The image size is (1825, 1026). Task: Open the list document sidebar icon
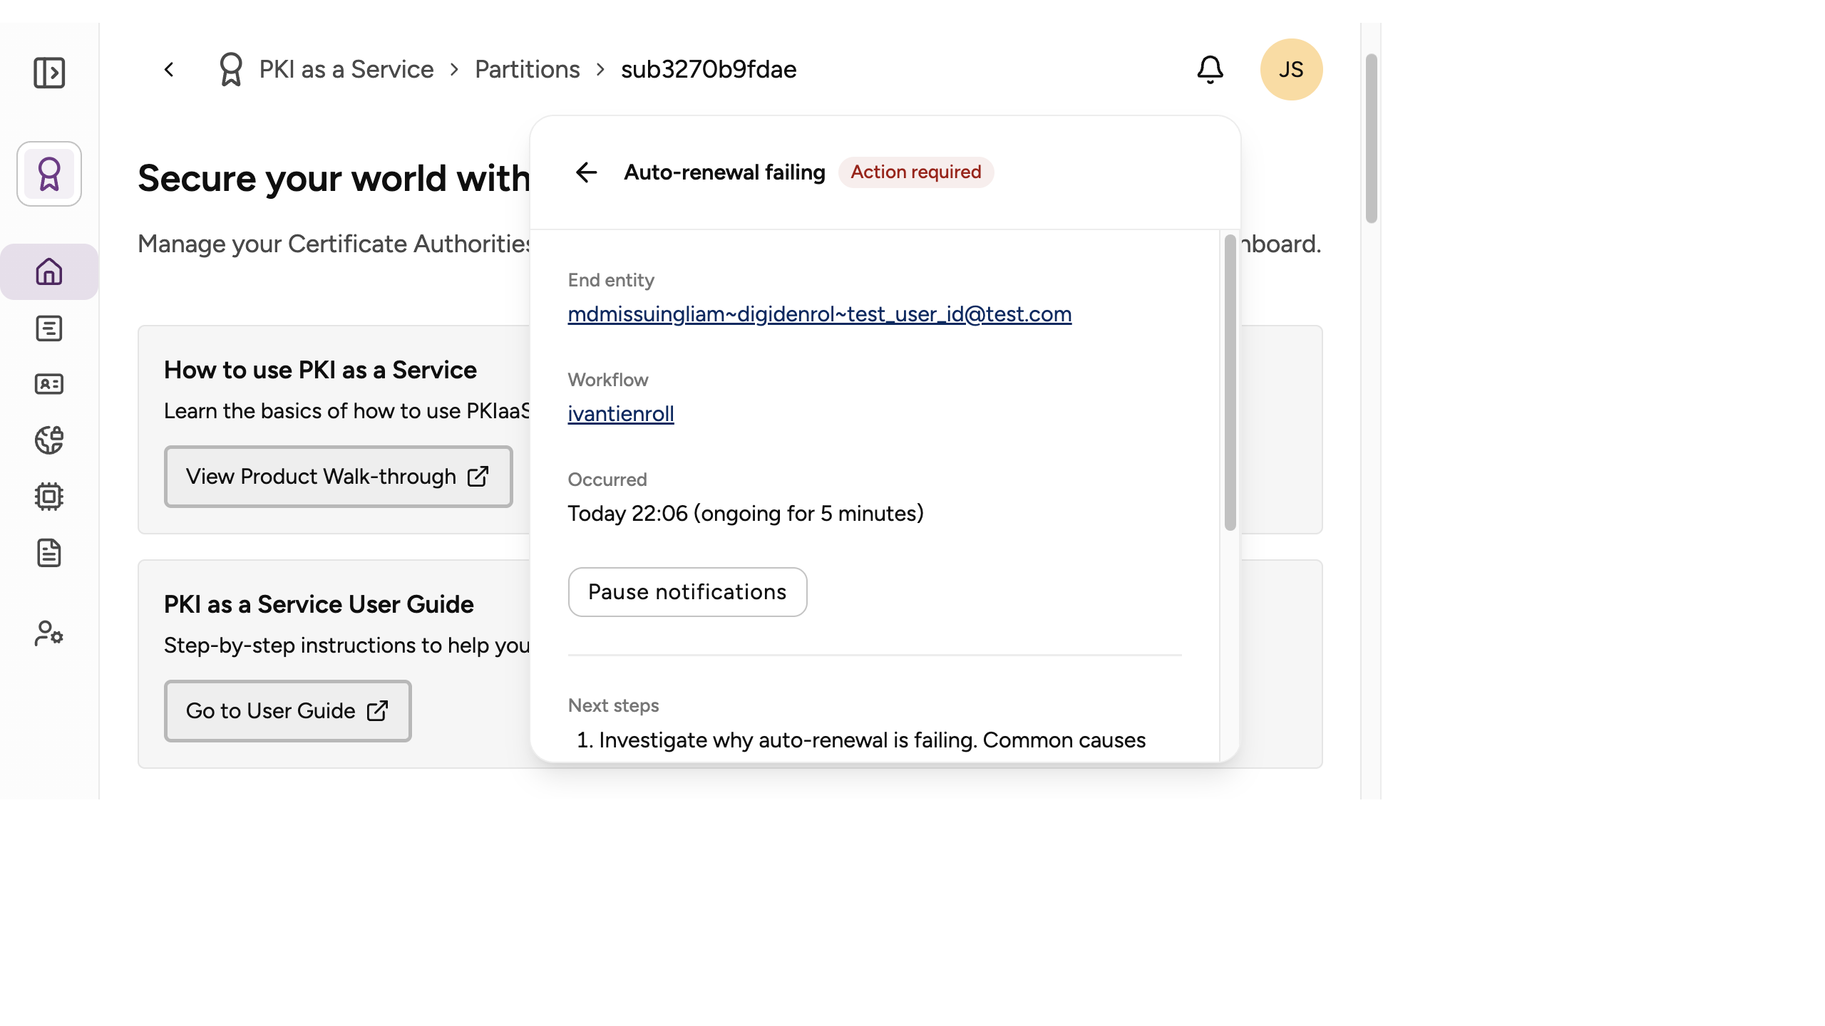(x=49, y=328)
